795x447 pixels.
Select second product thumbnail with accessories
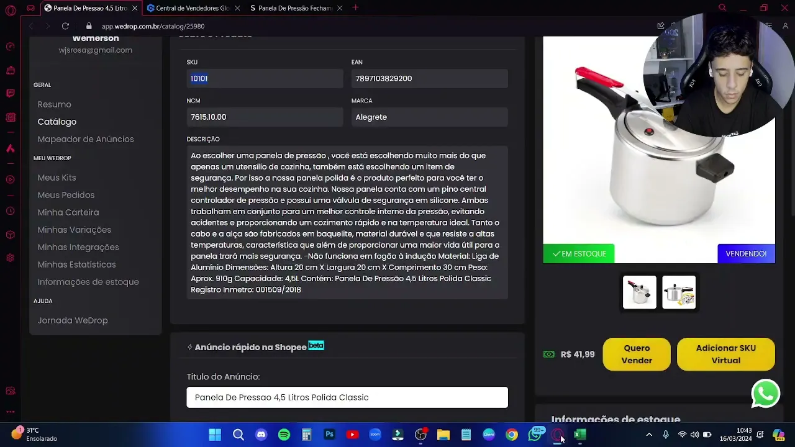coord(678,292)
